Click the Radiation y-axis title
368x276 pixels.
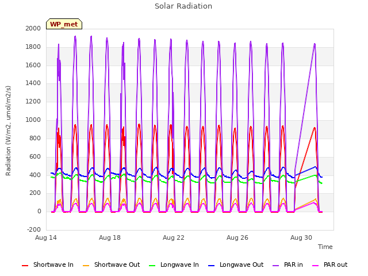pos(8,131)
